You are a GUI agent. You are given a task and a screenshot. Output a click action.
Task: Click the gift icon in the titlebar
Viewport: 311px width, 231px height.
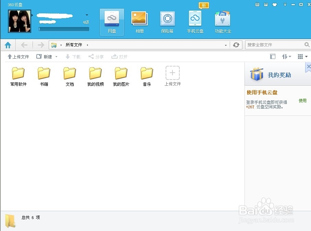266,4
